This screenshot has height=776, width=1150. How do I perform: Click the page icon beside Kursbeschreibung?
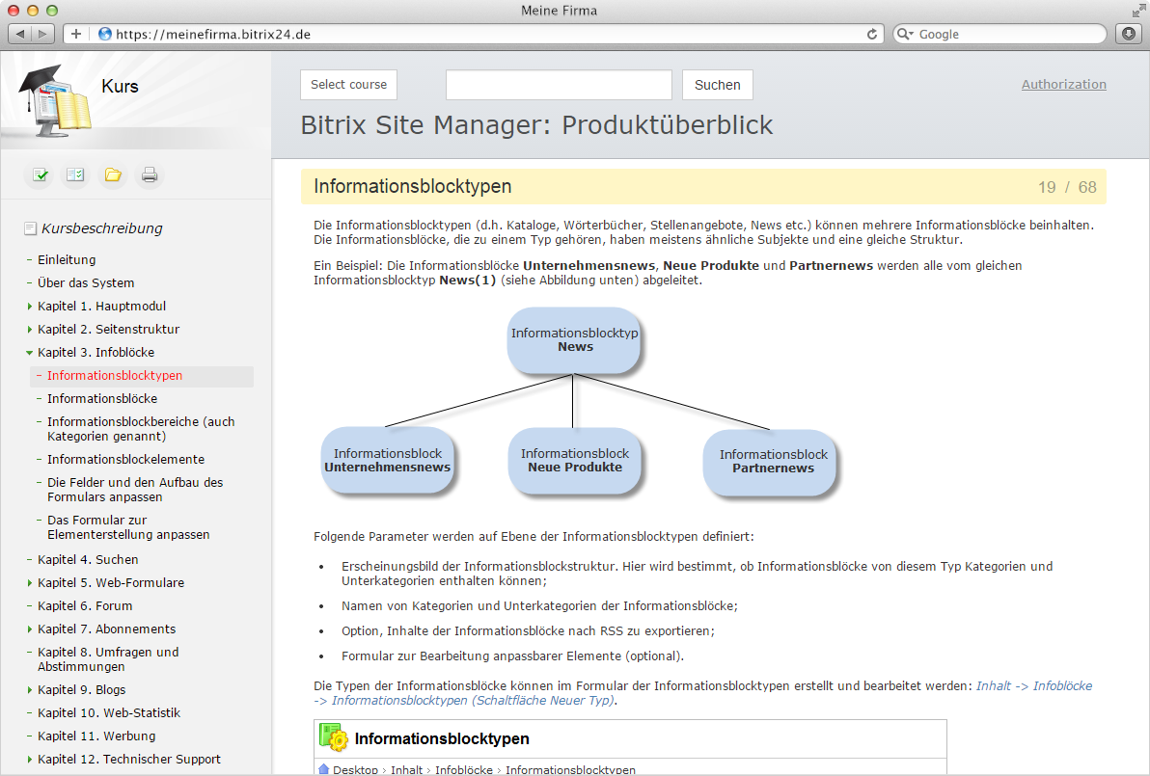(30, 228)
